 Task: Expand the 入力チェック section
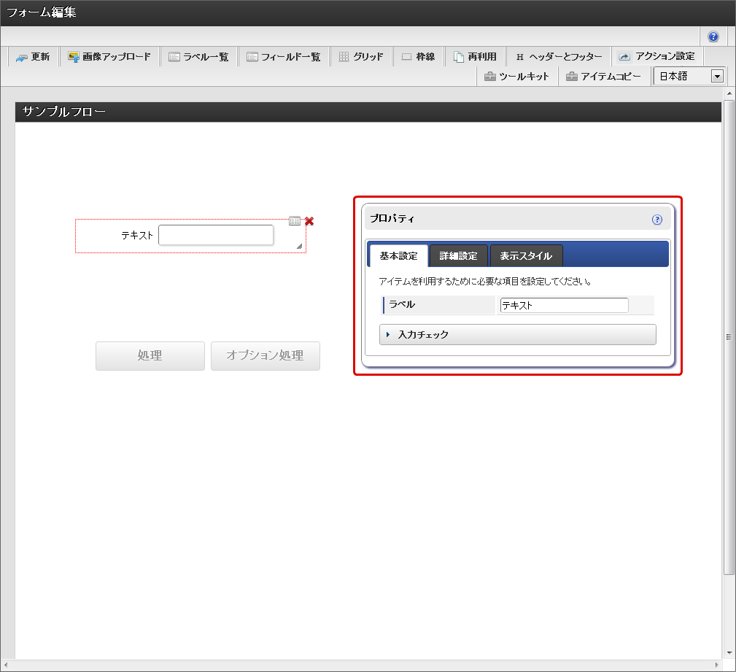point(518,334)
